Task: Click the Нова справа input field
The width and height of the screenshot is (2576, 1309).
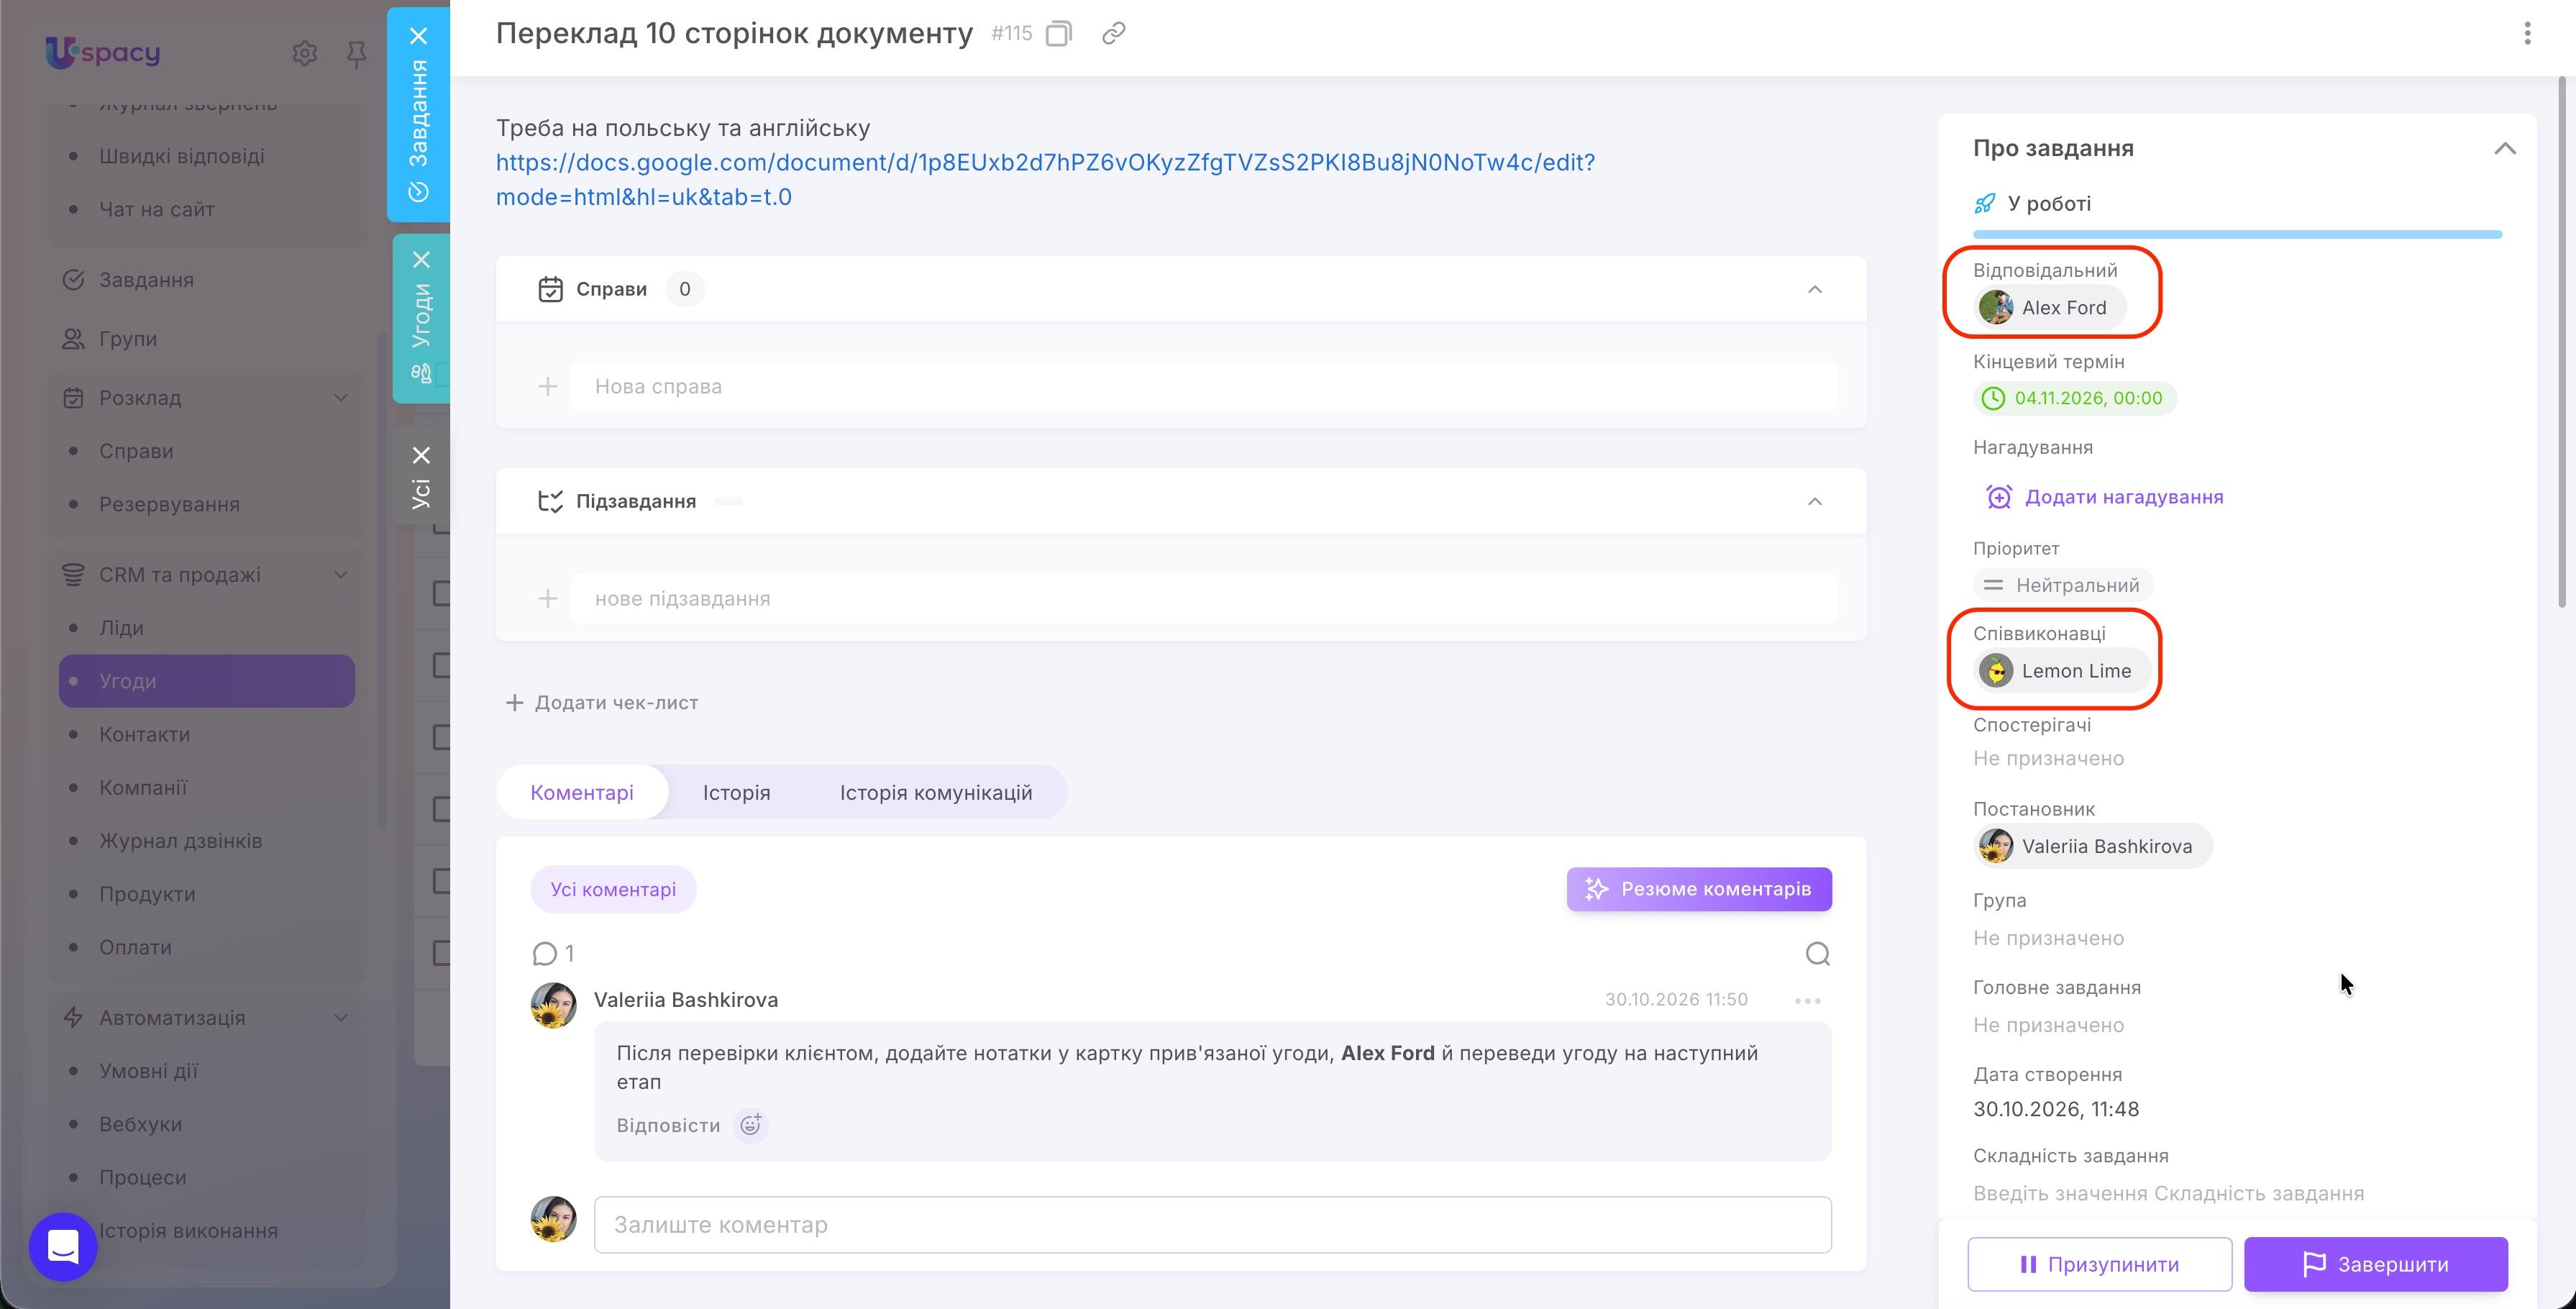Action: (1204, 387)
